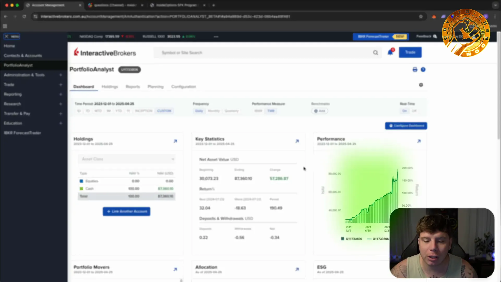Open Home in the sidebar
This screenshot has height=282, width=501.
[x=9, y=46]
